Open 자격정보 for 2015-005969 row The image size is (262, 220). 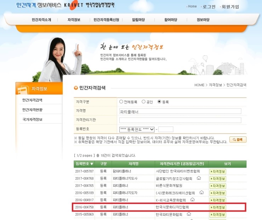[x=218, y=215]
